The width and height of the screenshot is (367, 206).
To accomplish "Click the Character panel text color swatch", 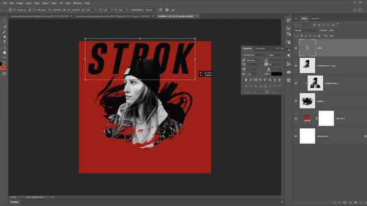I will (x=276, y=74).
